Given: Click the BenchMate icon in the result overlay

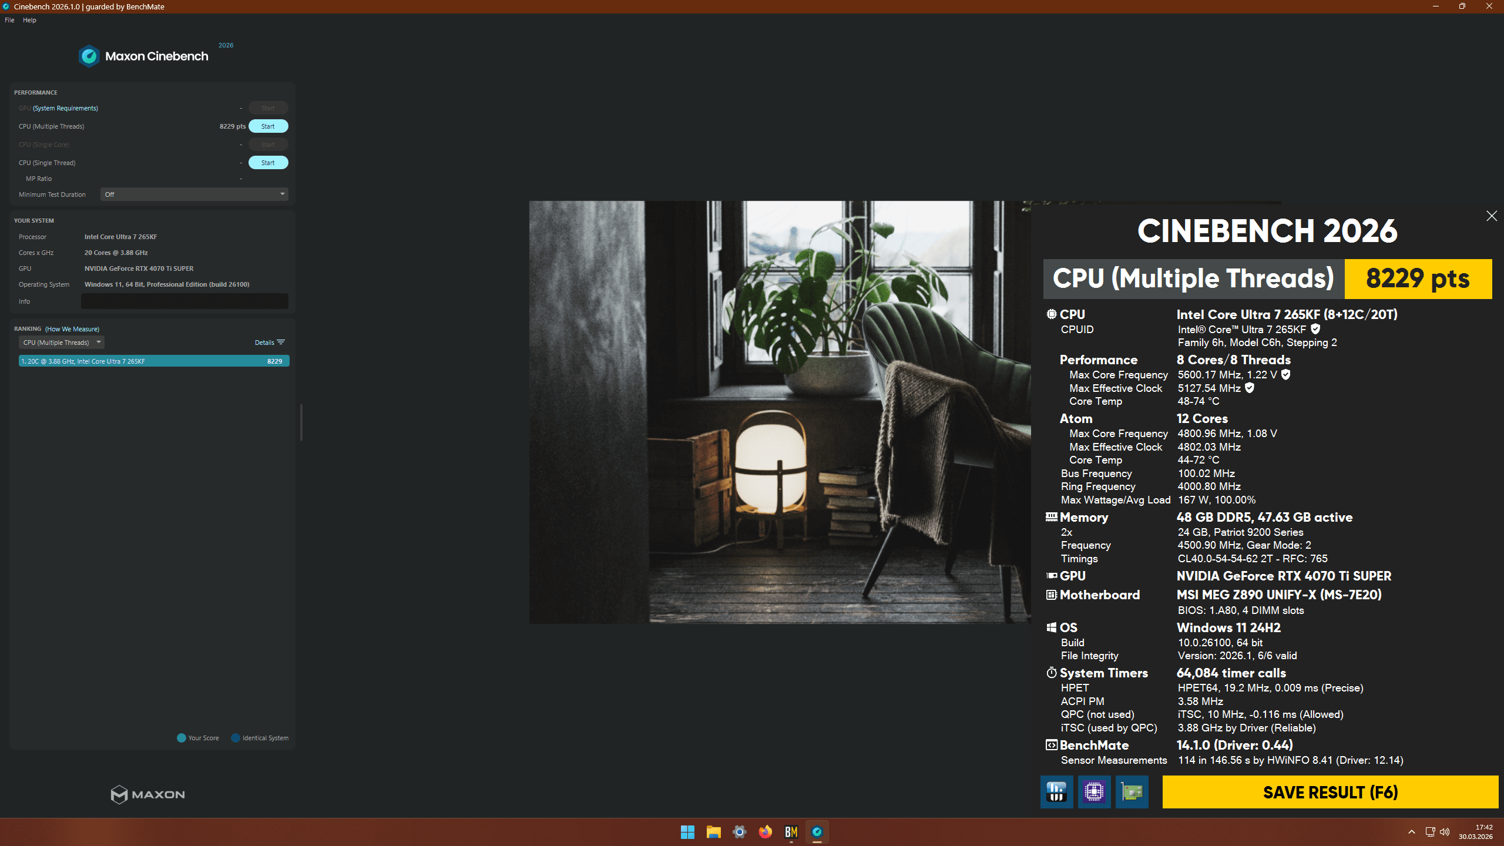Looking at the screenshot, I should tap(1052, 744).
